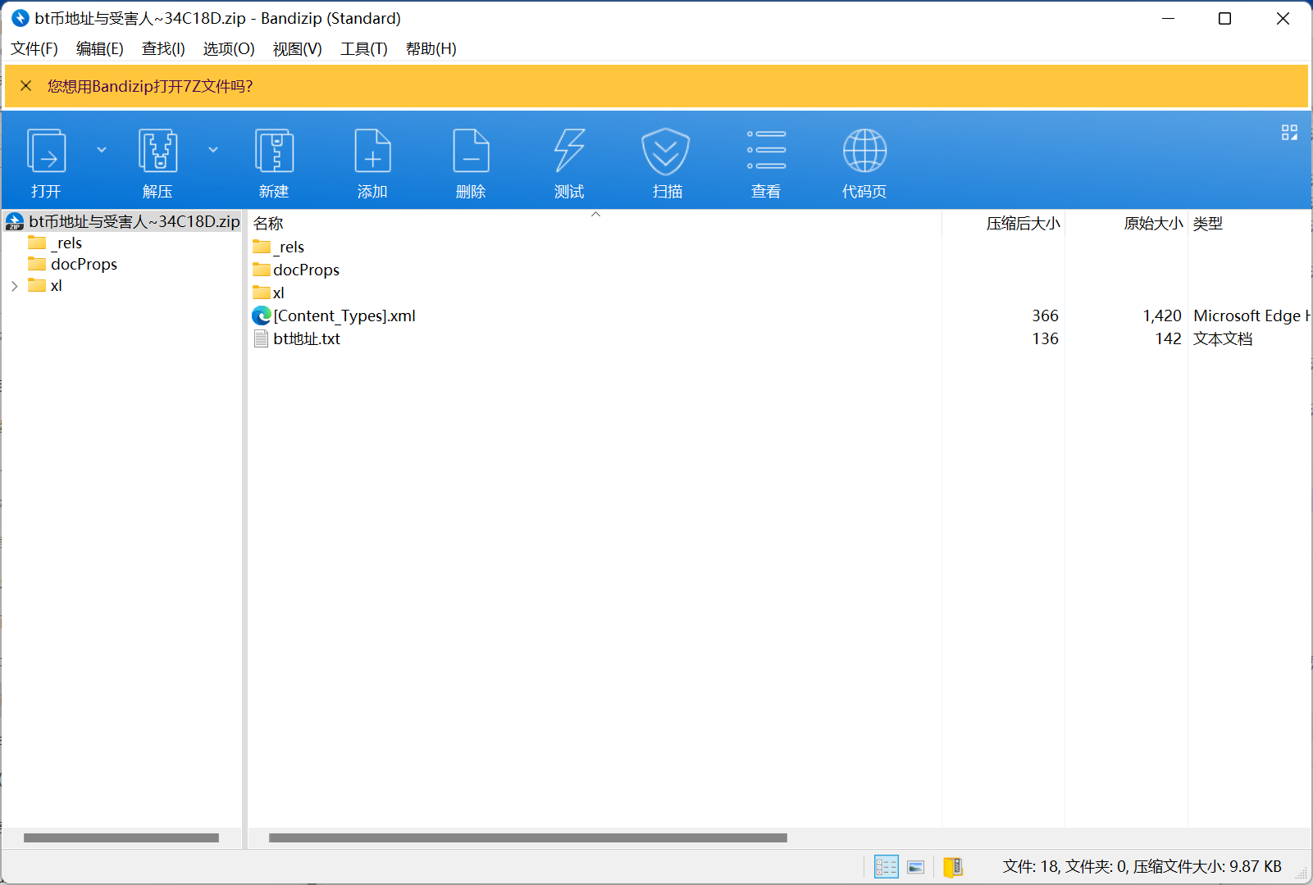Click the docProps name in file list
Viewport: 1313px width, 885px height.
[306, 270]
